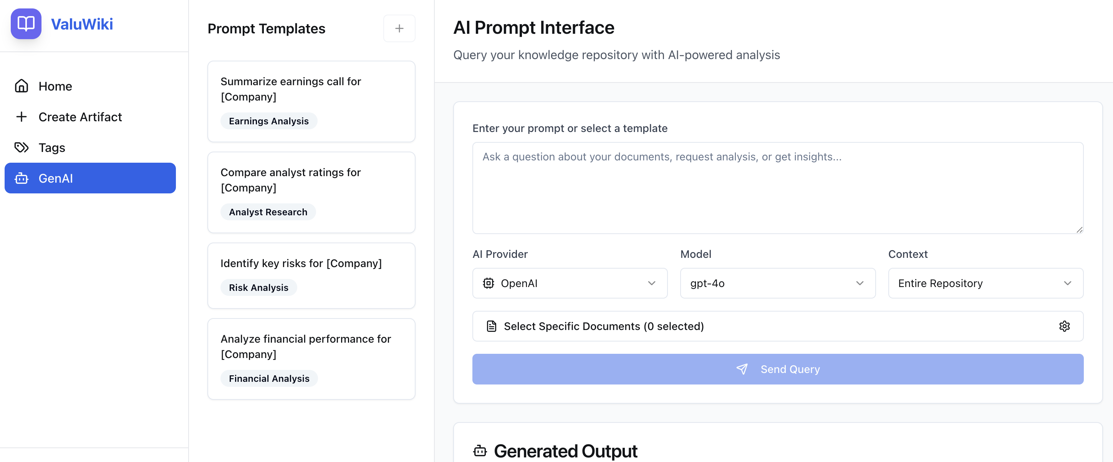Image resolution: width=1113 pixels, height=462 pixels.
Task: Click inside the prompt text area
Action: tap(778, 188)
